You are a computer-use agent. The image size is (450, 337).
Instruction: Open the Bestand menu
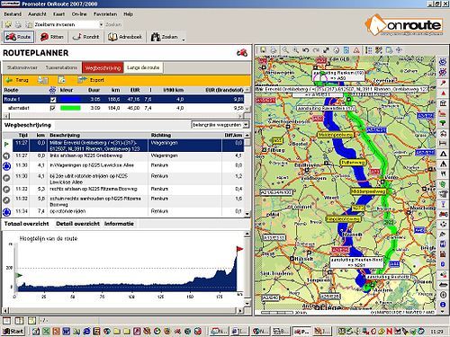pos(13,14)
